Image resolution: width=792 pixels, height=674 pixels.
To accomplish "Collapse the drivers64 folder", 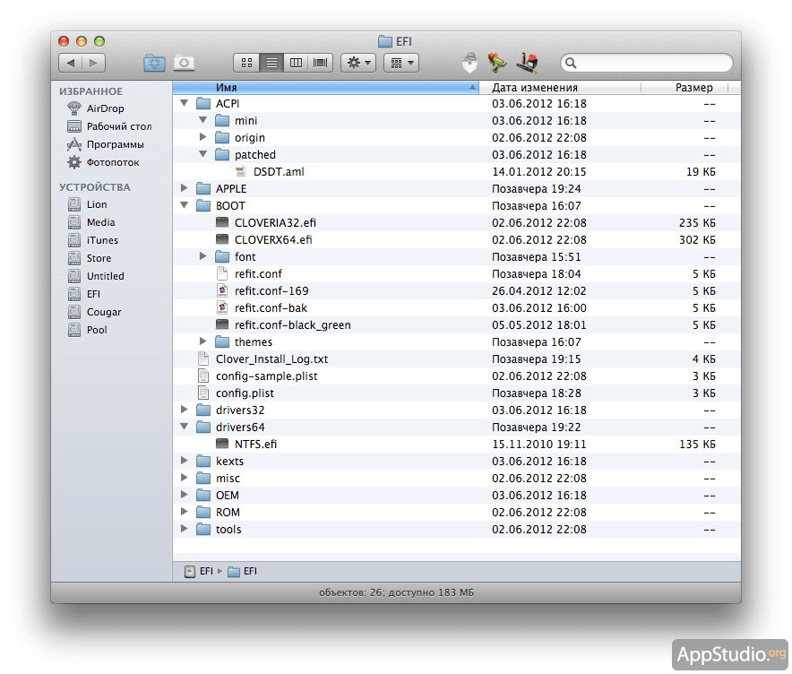I will (x=185, y=427).
